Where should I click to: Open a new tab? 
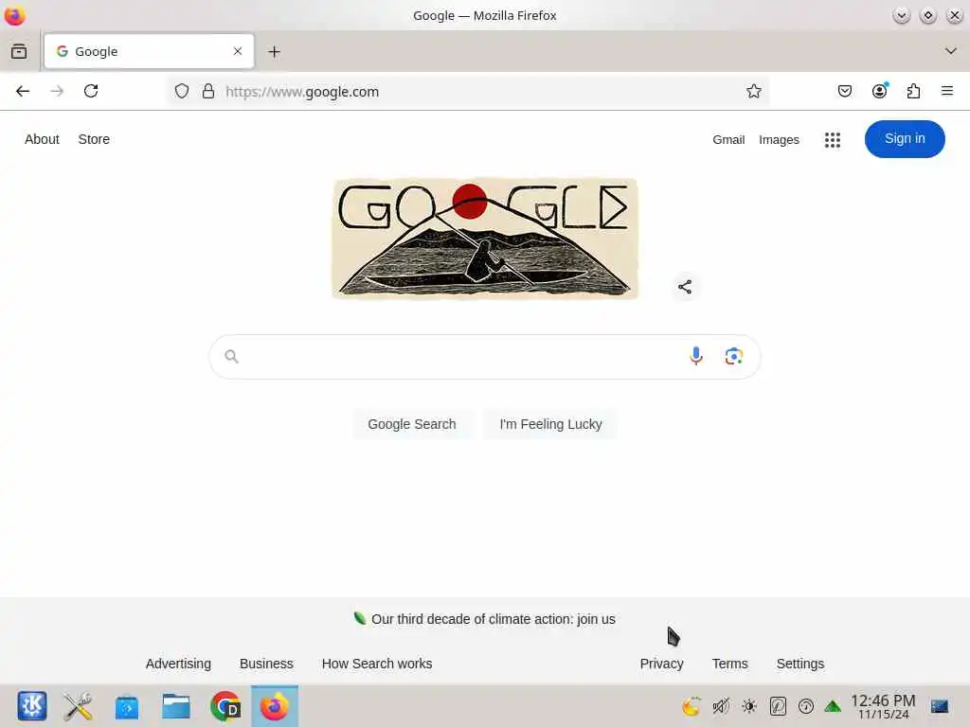point(274,52)
